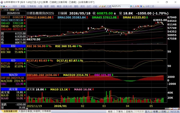Click the red-green grid icon before 代碼
Image resolution: width=180 pixels, height=113 pixels.
point(105,6)
